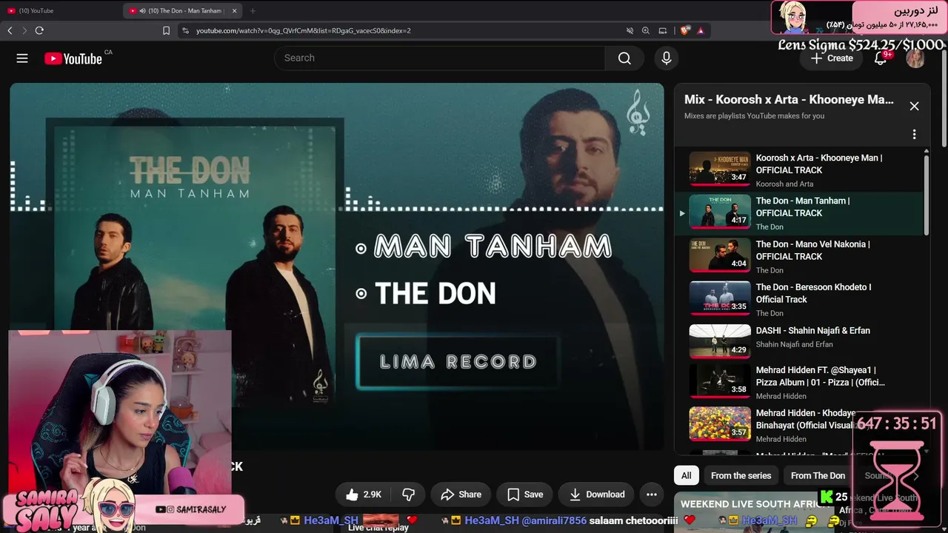Open The Don - Beresoon Khodeto title
Viewport: 948px width, 533px height.
tap(814, 293)
